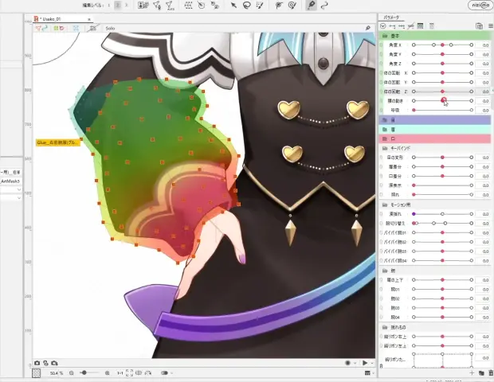Click the canvas zoom slider handle
The width and height of the screenshot is (494, 382).
[x=84, y=373]
